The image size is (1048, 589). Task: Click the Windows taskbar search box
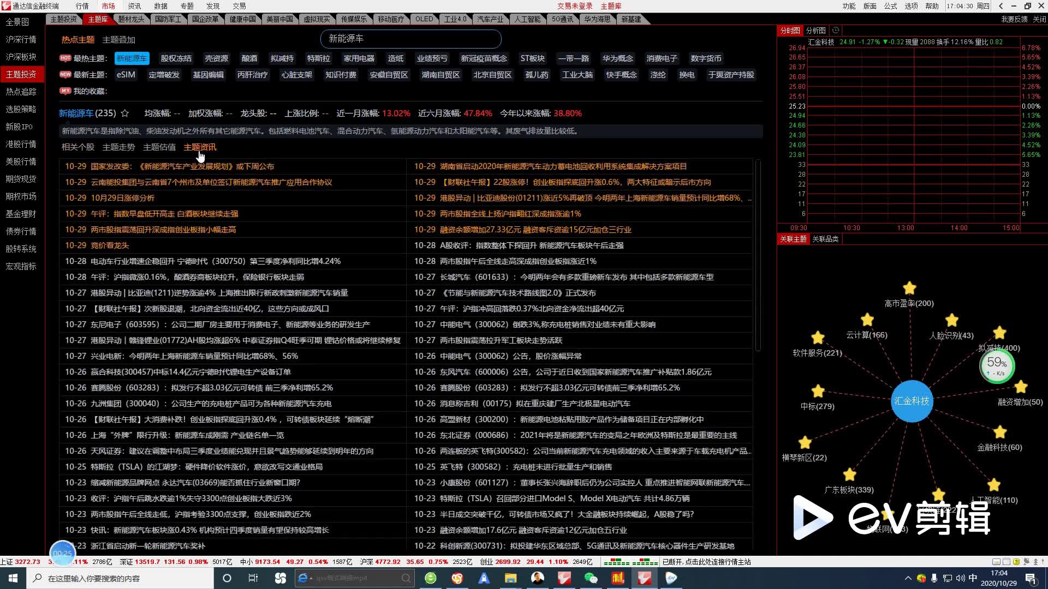click(120, 578)
